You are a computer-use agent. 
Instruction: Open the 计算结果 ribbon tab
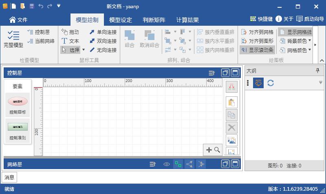pos(187,20)
